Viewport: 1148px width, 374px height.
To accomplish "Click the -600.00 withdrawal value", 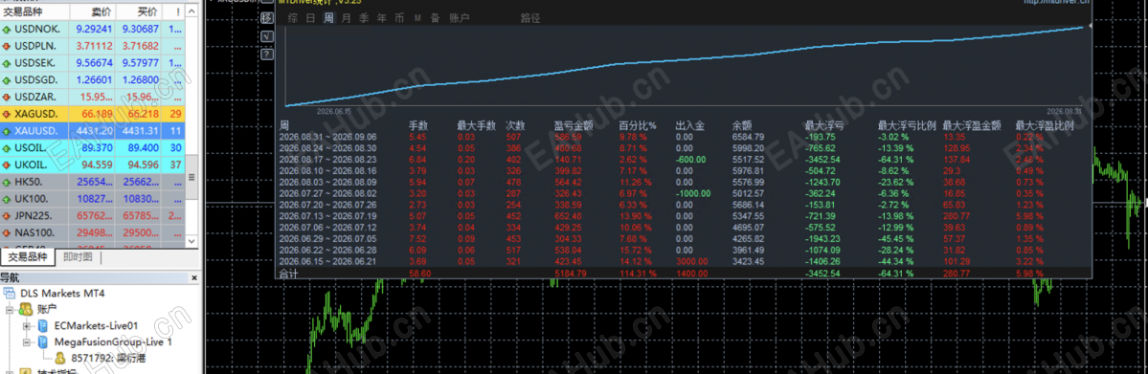I will point(691,159).
